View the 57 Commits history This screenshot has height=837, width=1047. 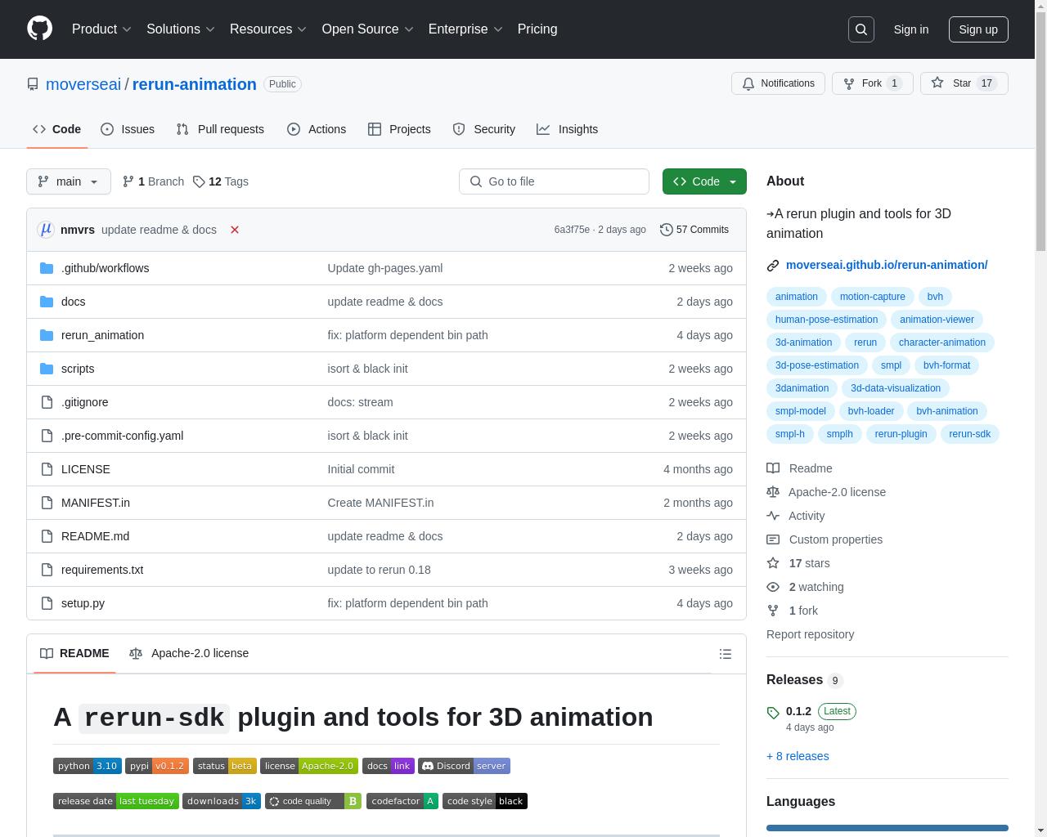click(694, 230)
